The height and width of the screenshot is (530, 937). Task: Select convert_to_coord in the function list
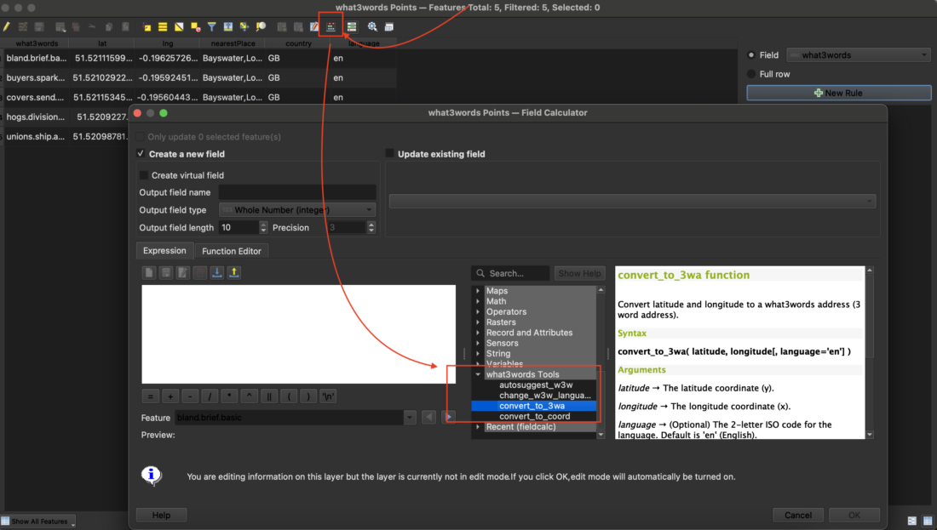coord(535,416)
